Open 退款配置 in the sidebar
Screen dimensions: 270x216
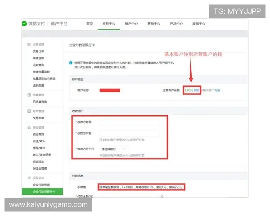[x=38, y=85]
